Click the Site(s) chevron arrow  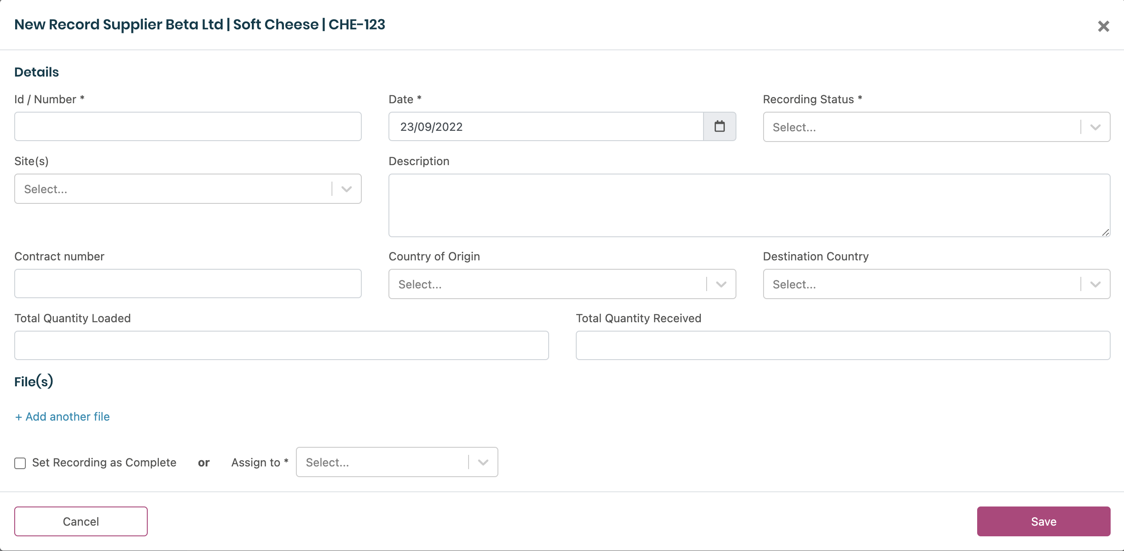(x=346, y=189)
